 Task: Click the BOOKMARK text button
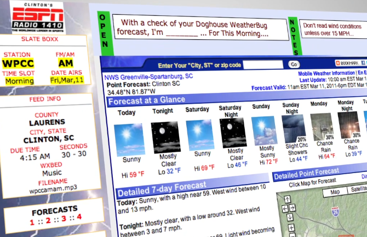pos(349,63)
